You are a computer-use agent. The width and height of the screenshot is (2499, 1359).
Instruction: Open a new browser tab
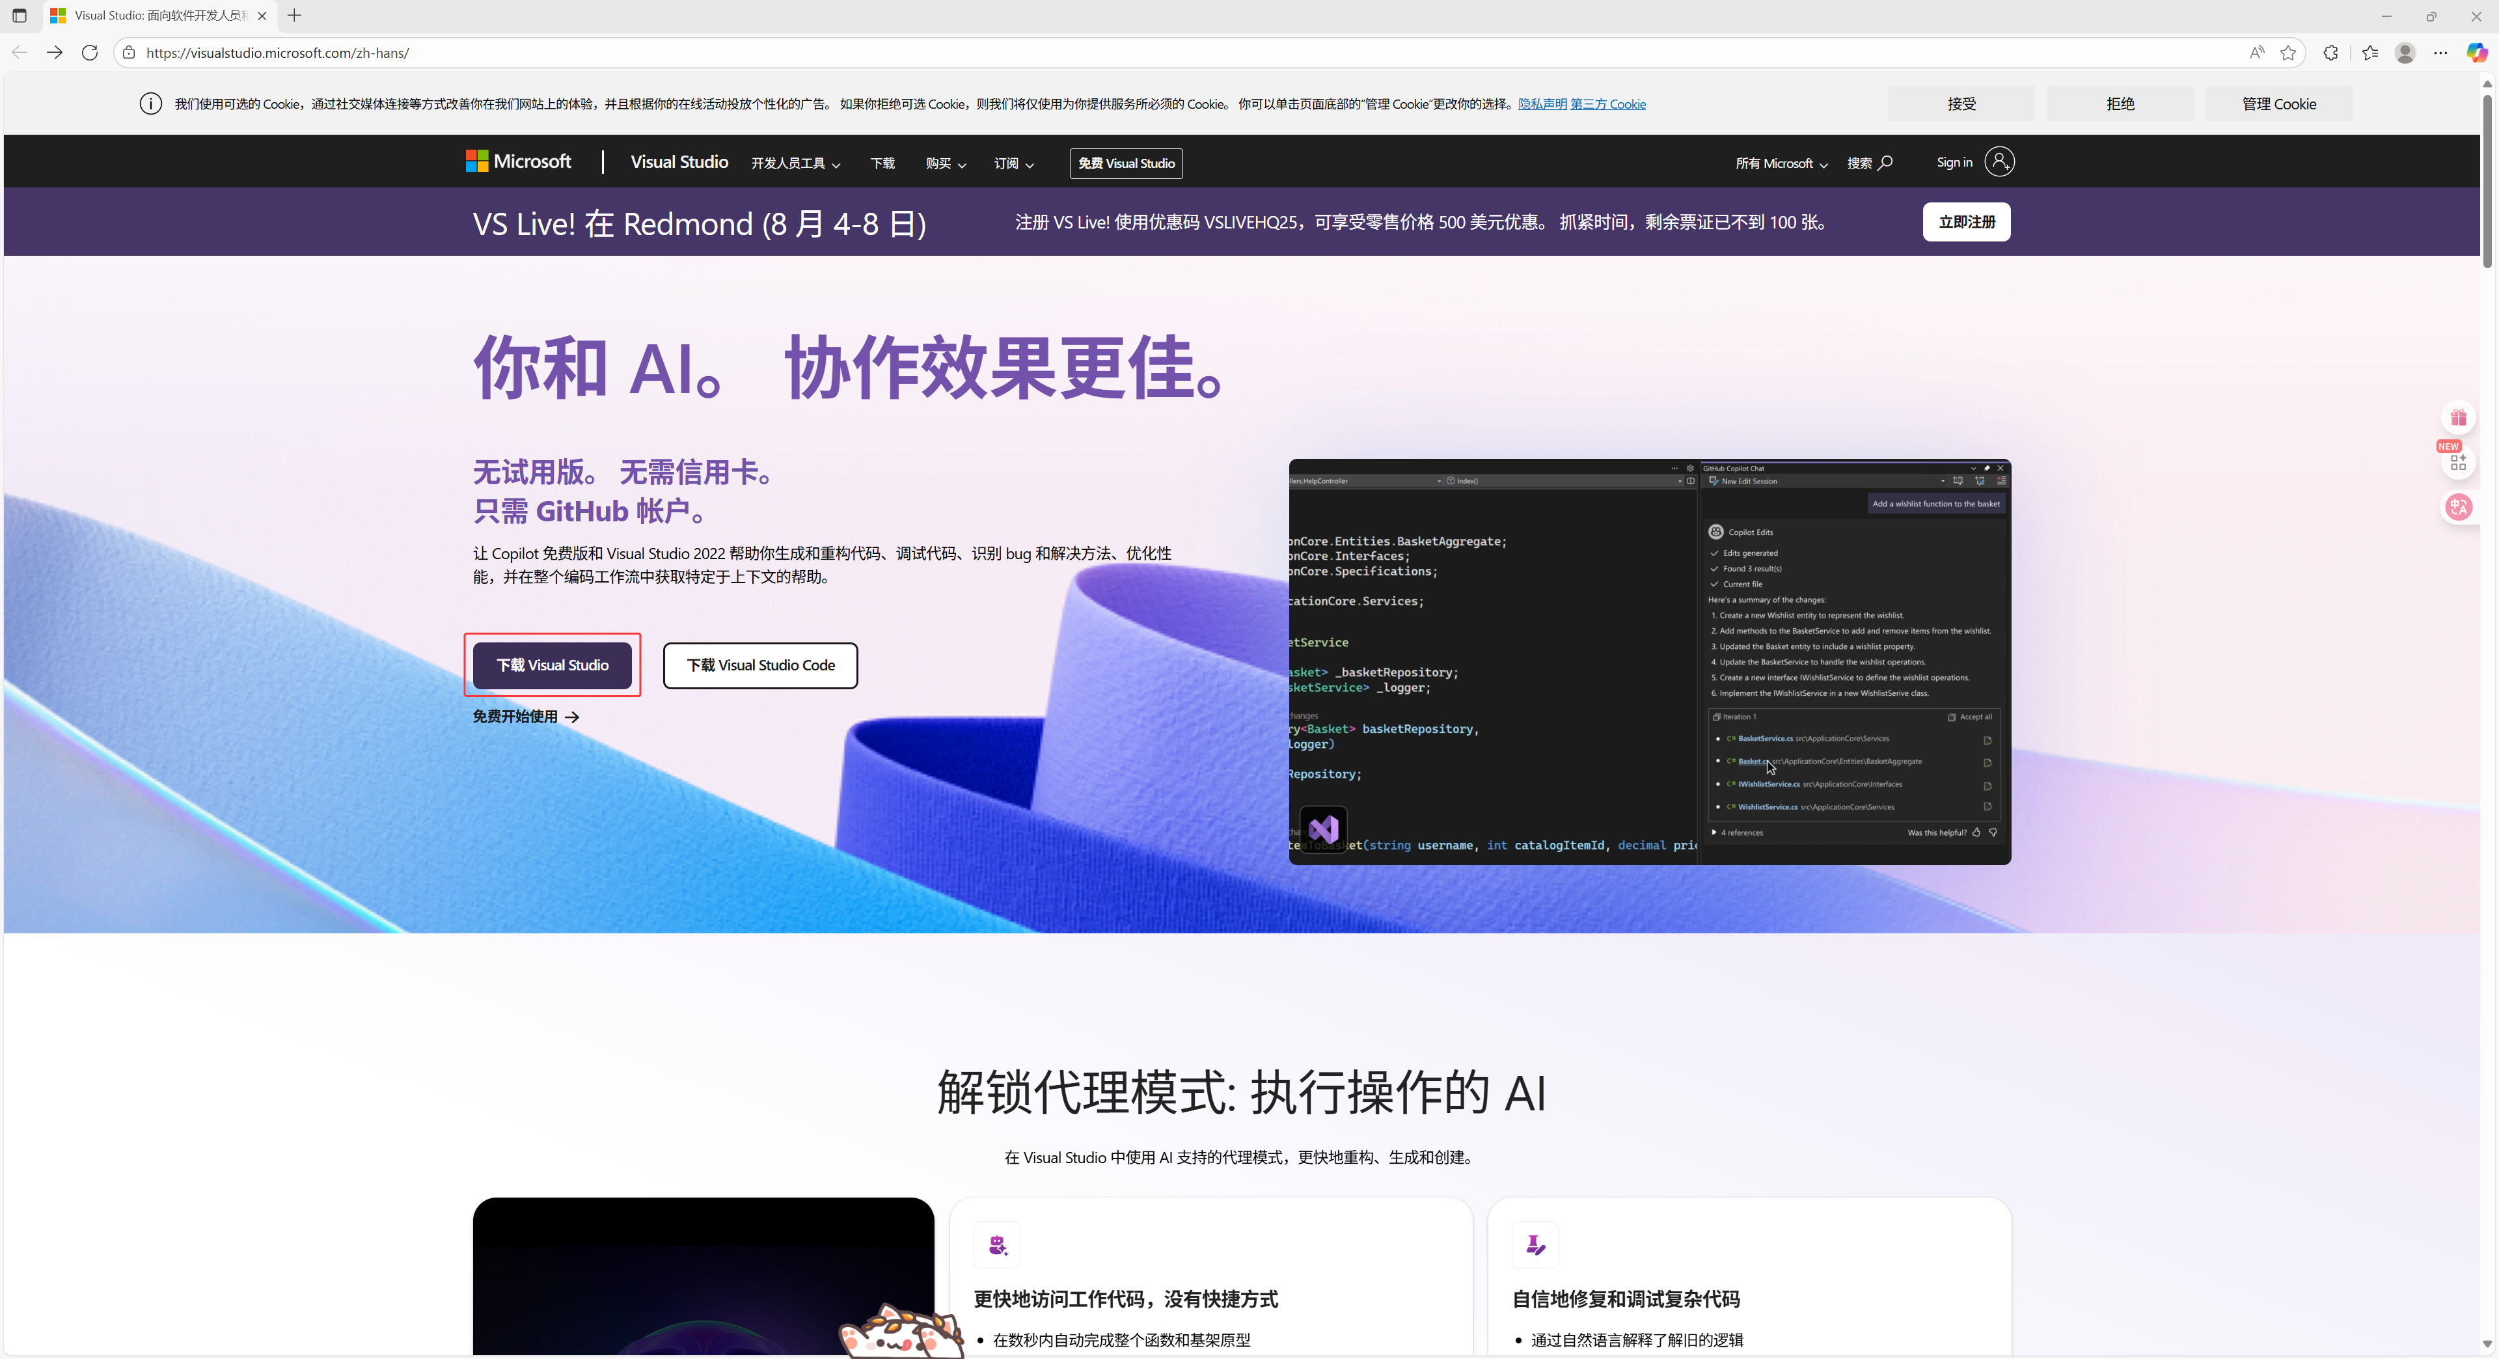coord(295,16)
